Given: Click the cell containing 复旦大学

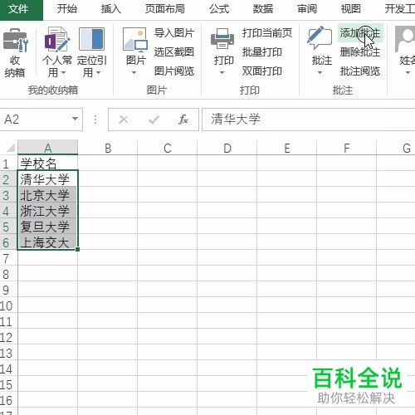Looking at the screenshot, I should 48,227.
